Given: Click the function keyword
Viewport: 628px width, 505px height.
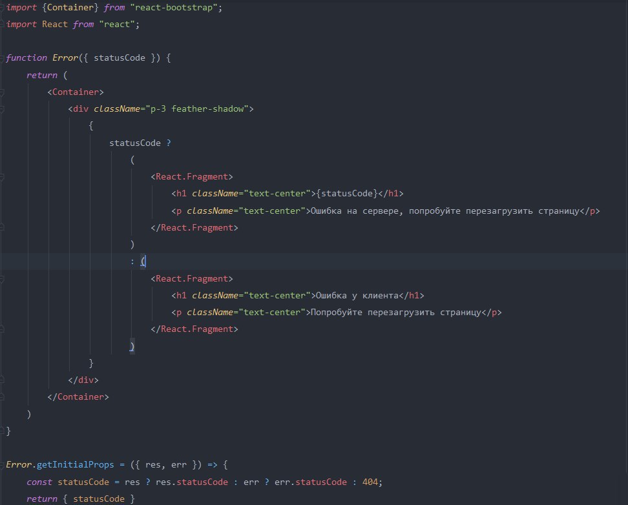Looking at the screenshot, I should pyautogui.click(x=26, y=58).
